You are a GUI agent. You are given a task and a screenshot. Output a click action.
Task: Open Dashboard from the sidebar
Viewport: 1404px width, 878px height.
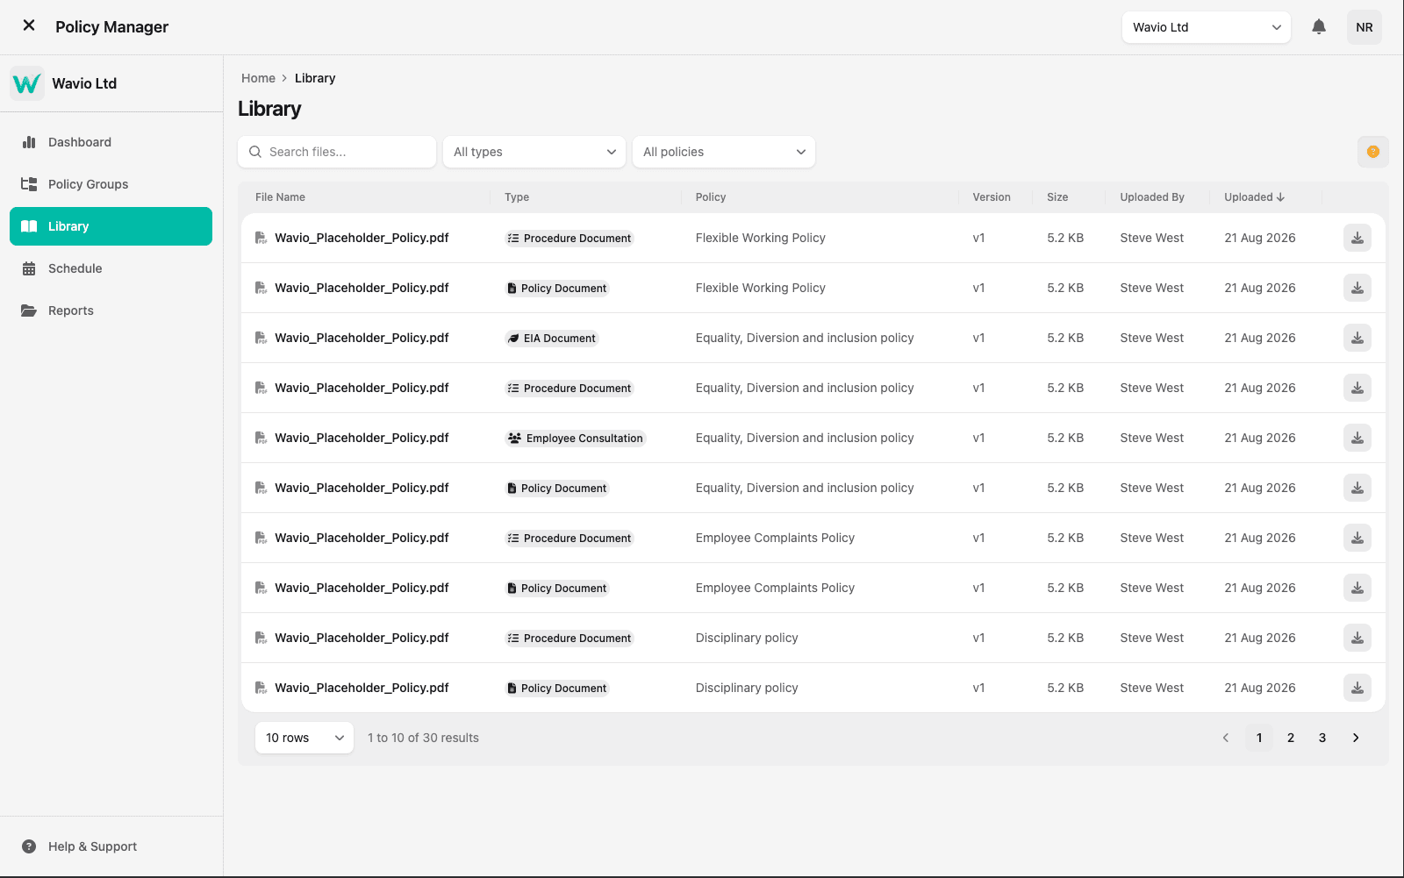click(111, 142)
